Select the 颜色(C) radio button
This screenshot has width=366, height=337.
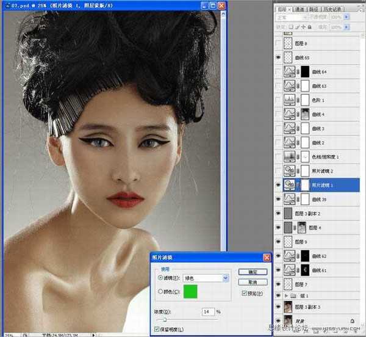[x=161, y=291]
